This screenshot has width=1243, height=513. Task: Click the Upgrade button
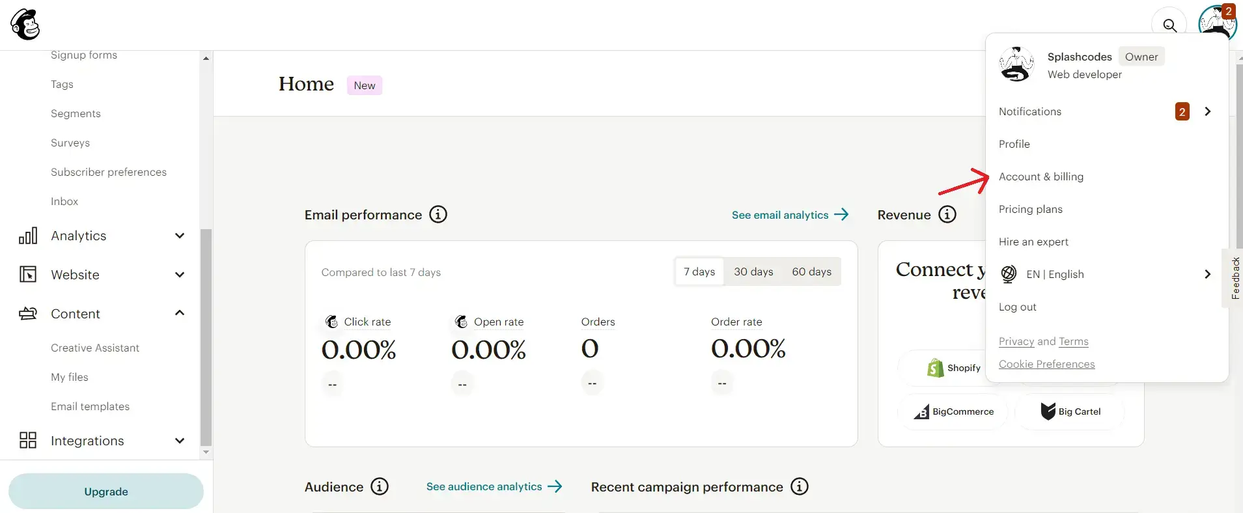coord(106,492)
